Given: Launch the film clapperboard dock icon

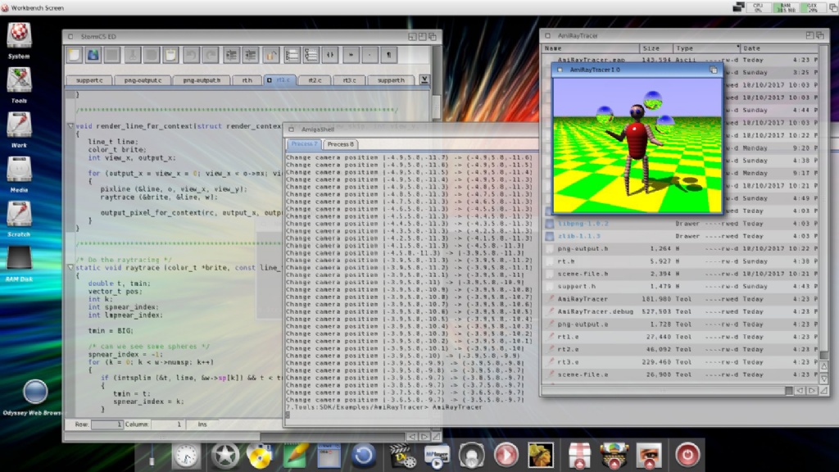Looking at the screenshot, I should 402,456.
